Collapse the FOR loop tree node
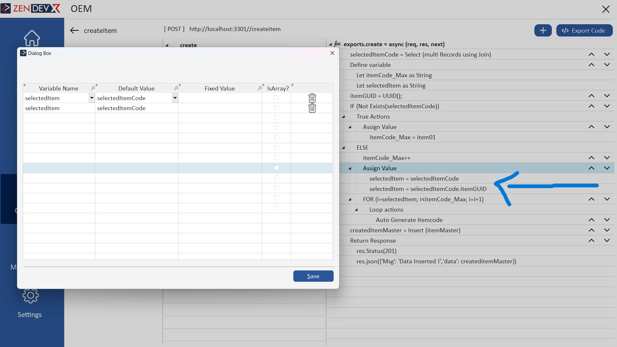 [350, 199]
